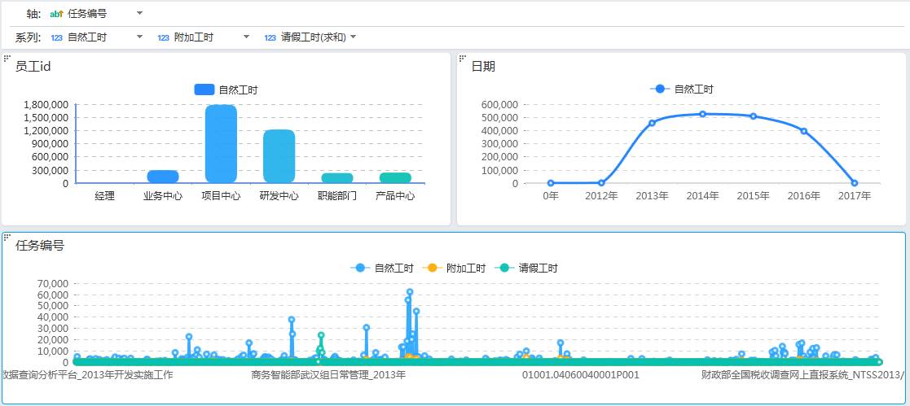Screen dimensions: 910x406
Task: Open the 附加工时 series dropdown arrow
Action: click(246, 37)
